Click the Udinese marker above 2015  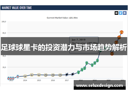point(39,75)
